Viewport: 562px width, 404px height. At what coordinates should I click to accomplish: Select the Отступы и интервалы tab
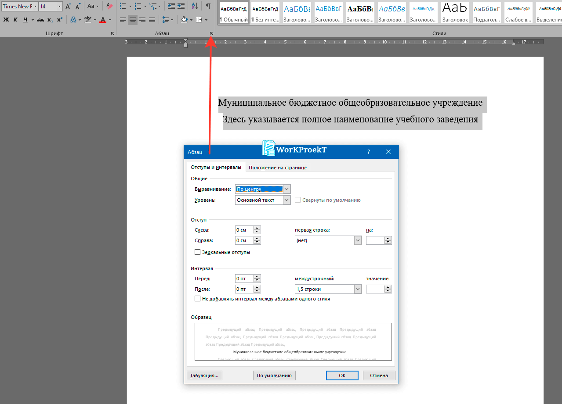point(216,167)
